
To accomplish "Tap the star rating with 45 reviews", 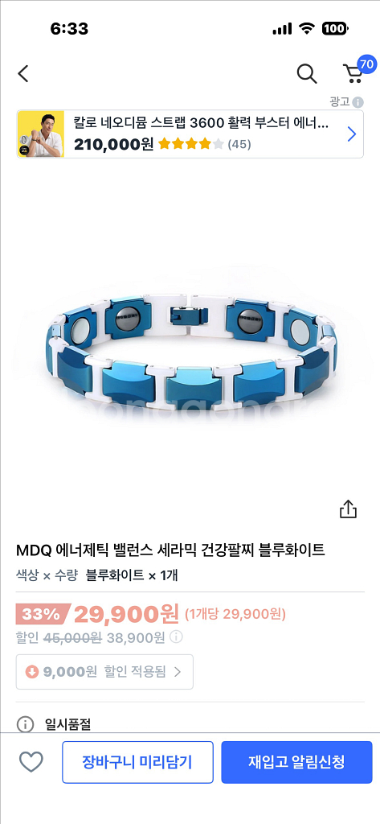I will point(204,144).
